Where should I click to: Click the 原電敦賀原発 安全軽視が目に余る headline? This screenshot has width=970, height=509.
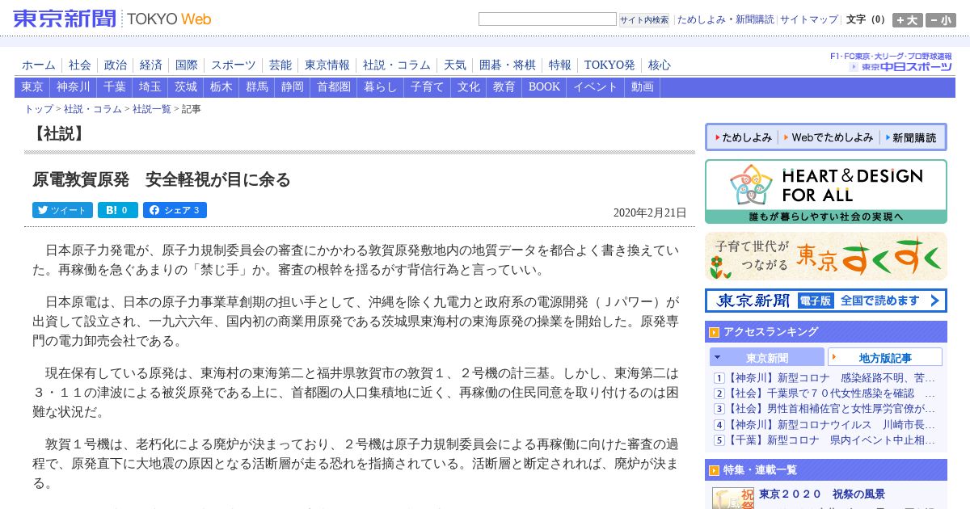(162, 179)
